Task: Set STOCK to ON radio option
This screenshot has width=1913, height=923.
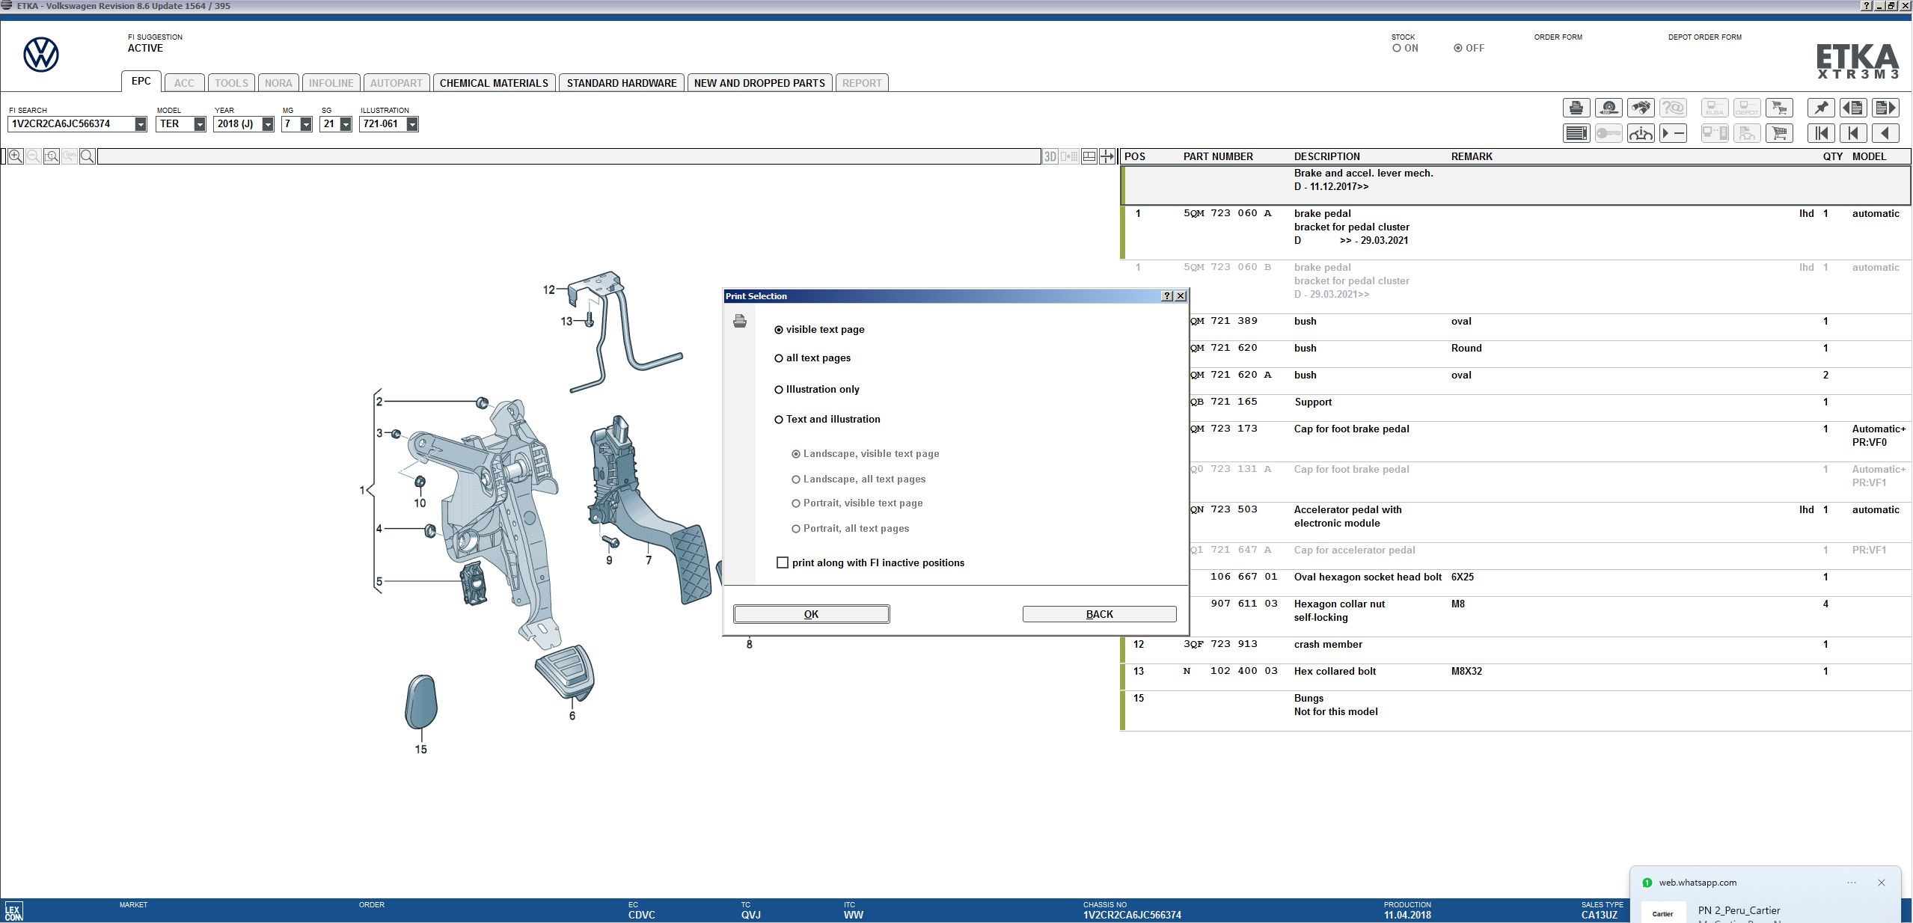Action: tap(1397, 47)
